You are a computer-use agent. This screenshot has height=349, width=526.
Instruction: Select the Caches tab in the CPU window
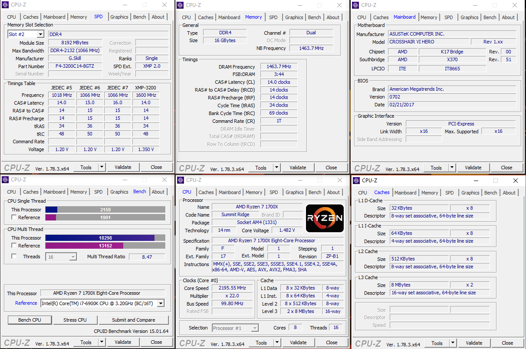pyautogui.click(x=206, y=192)
